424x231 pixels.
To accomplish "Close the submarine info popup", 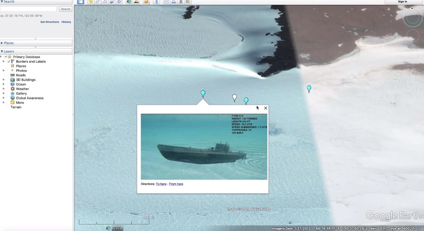I will [x=265, y=108].
